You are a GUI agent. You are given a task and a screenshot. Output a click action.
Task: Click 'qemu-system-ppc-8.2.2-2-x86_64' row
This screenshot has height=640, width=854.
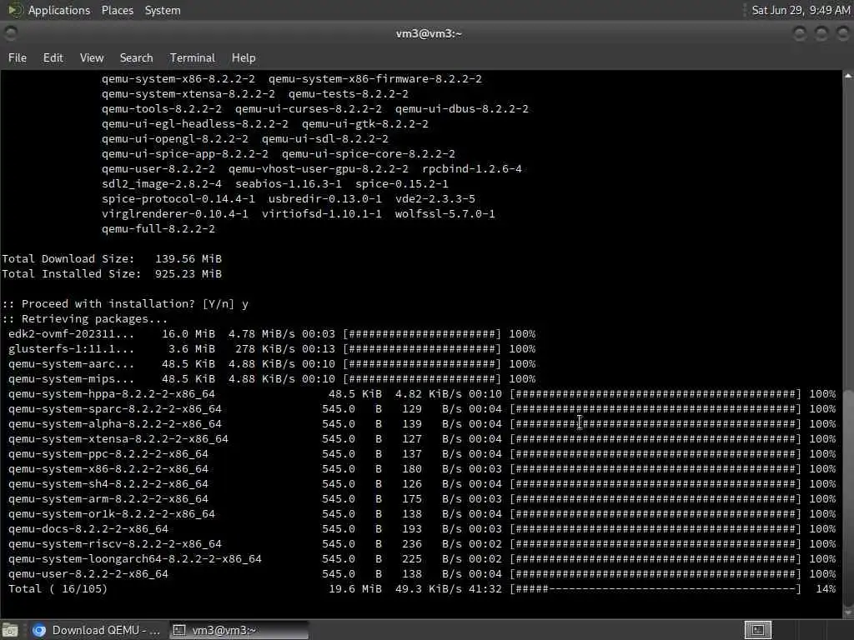(422, 454)
